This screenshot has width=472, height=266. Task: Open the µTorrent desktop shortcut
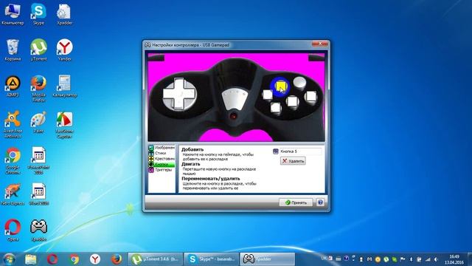click(x=38, y=50)
